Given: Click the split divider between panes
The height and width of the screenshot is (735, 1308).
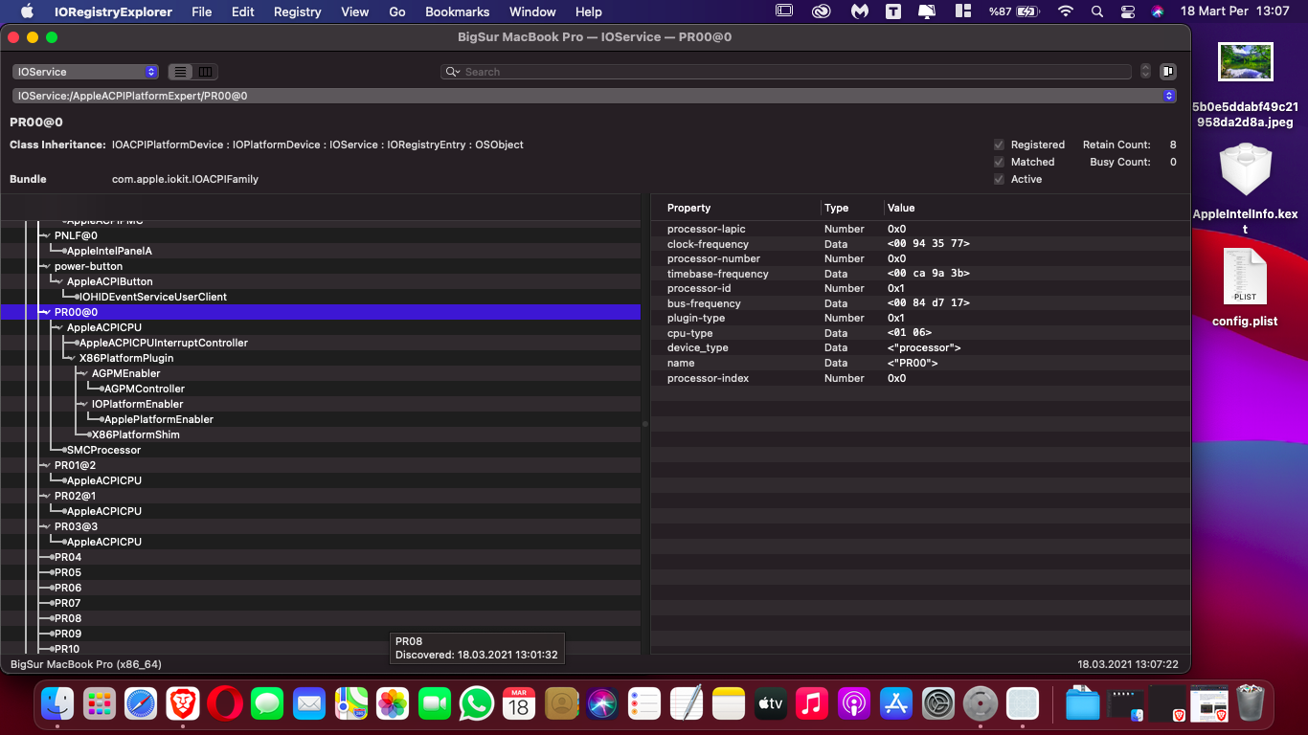Looking at the screenshot, I should coord(644,423).
